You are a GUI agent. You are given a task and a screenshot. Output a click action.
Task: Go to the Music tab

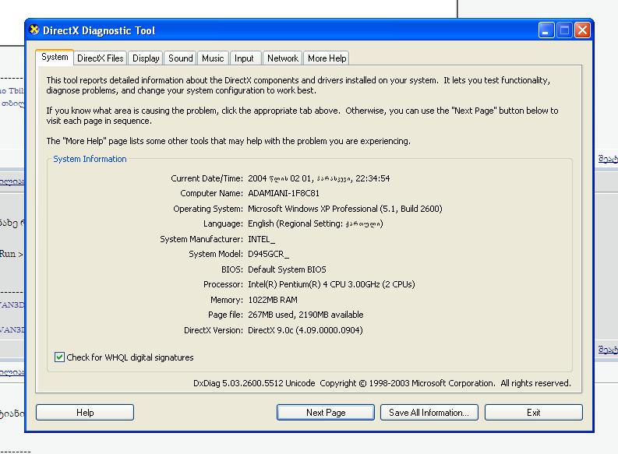point(213,58)
